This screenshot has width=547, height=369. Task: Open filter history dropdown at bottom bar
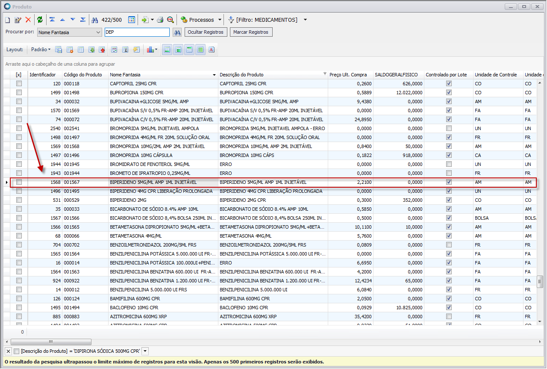click(145, 351)
